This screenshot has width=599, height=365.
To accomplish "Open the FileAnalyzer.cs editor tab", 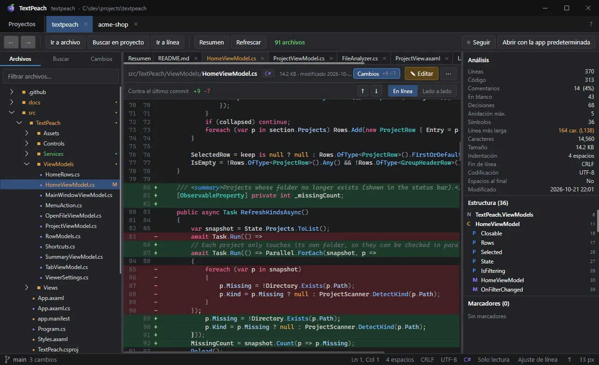I will [359, 58].
